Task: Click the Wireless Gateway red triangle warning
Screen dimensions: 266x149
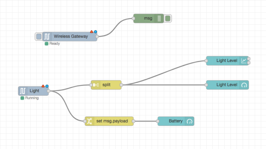Action: point(91,32)
